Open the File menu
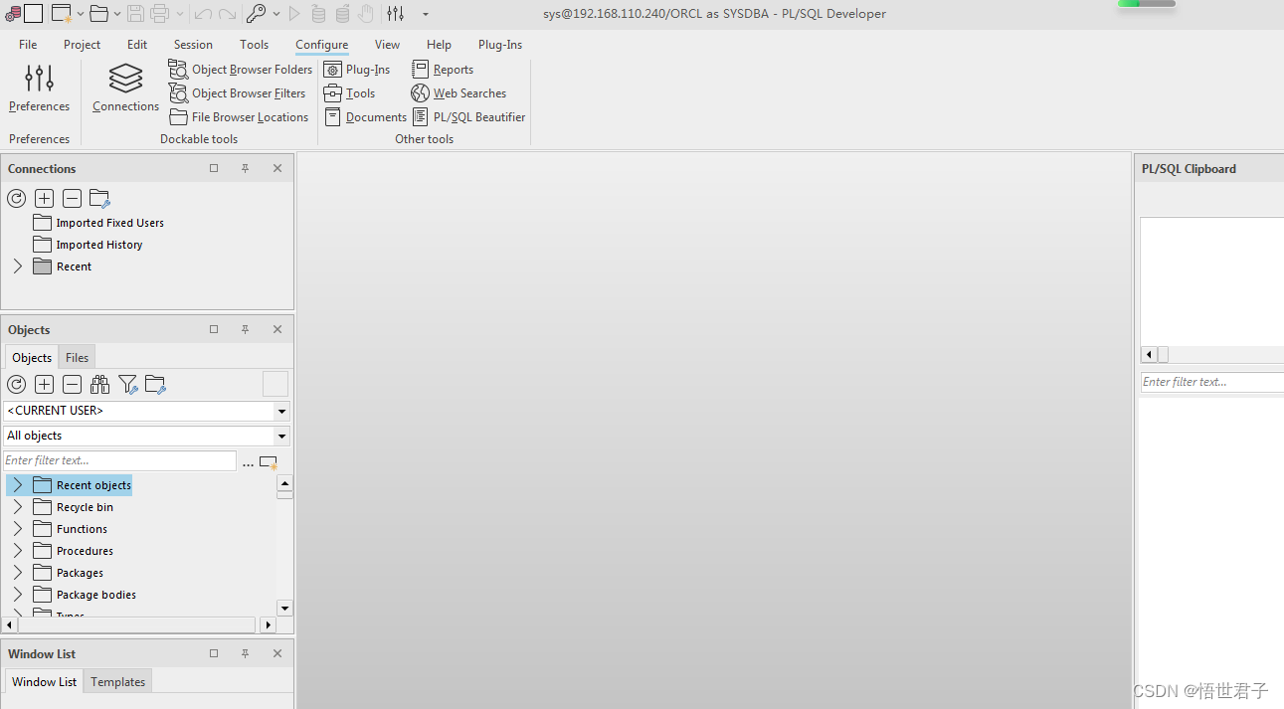 28,45
